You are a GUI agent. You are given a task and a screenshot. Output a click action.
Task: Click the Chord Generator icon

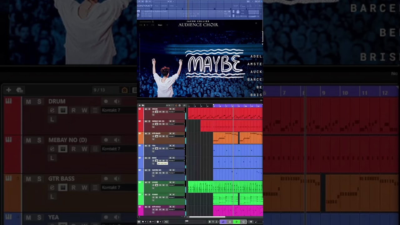click(x=153, y=22)
